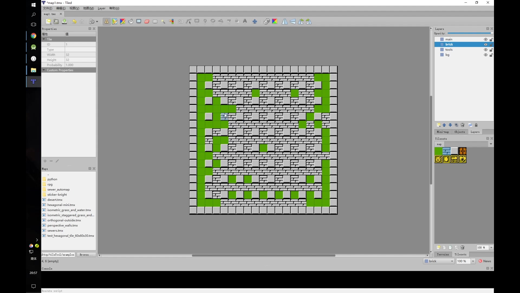Screen dimensions: 520x293
Task: Click the flip horizontal tool
Action: click(x=285, y=21)
